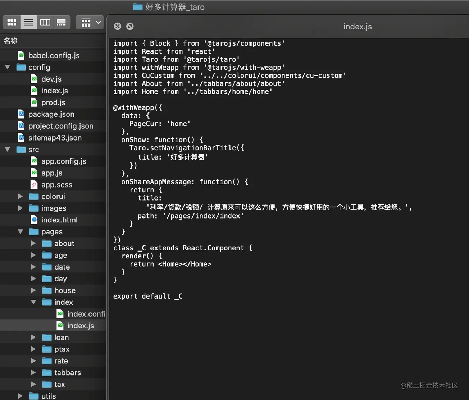Select the highlighted index.js file row
The height and width of the screenshot is (400, 469).
(53, 326)
